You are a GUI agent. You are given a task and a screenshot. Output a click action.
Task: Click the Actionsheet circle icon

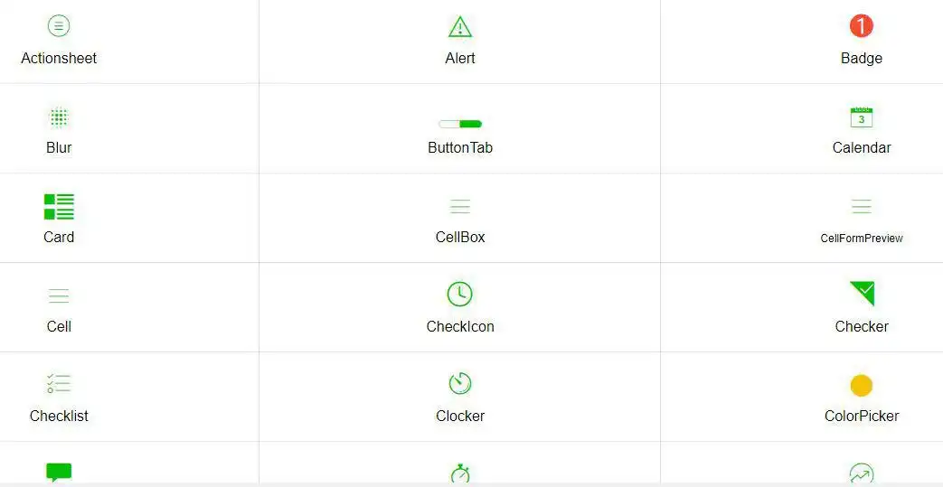pyautogui.click(x=59, y=26)
